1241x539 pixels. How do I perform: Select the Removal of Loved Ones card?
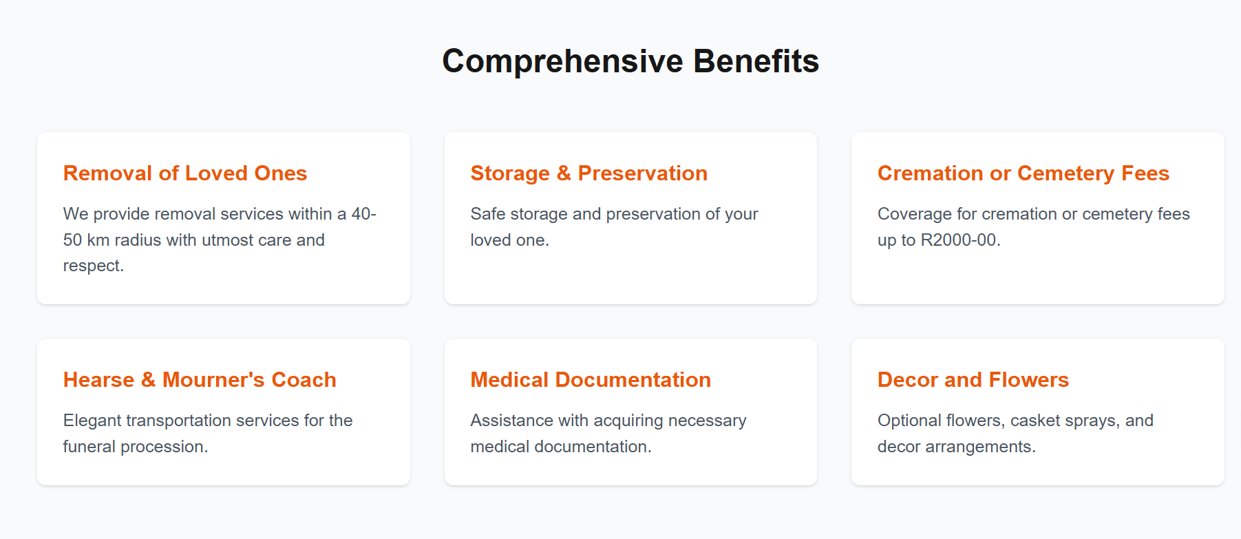(x=224, y=218)
